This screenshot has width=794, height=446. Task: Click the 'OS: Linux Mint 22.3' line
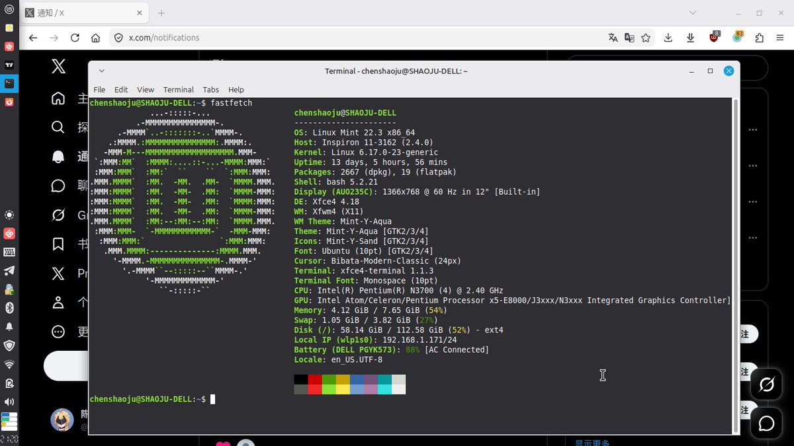point(355,133)
